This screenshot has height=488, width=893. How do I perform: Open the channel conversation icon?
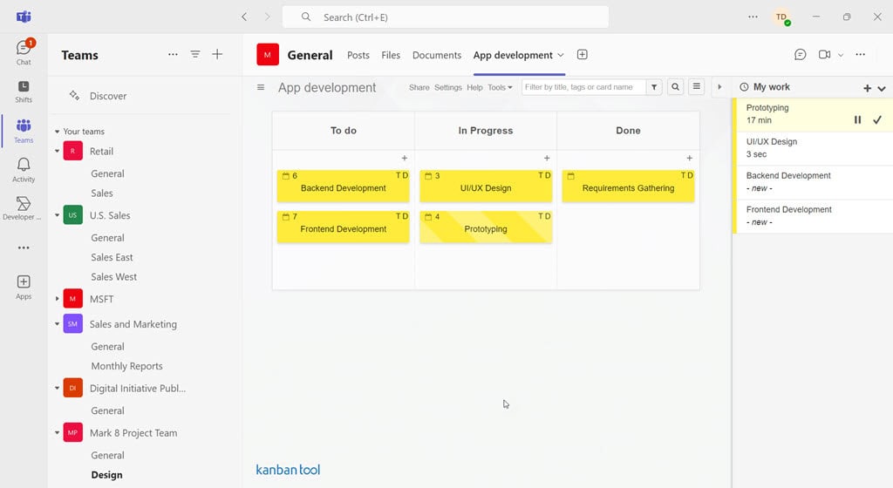point(801,55)
